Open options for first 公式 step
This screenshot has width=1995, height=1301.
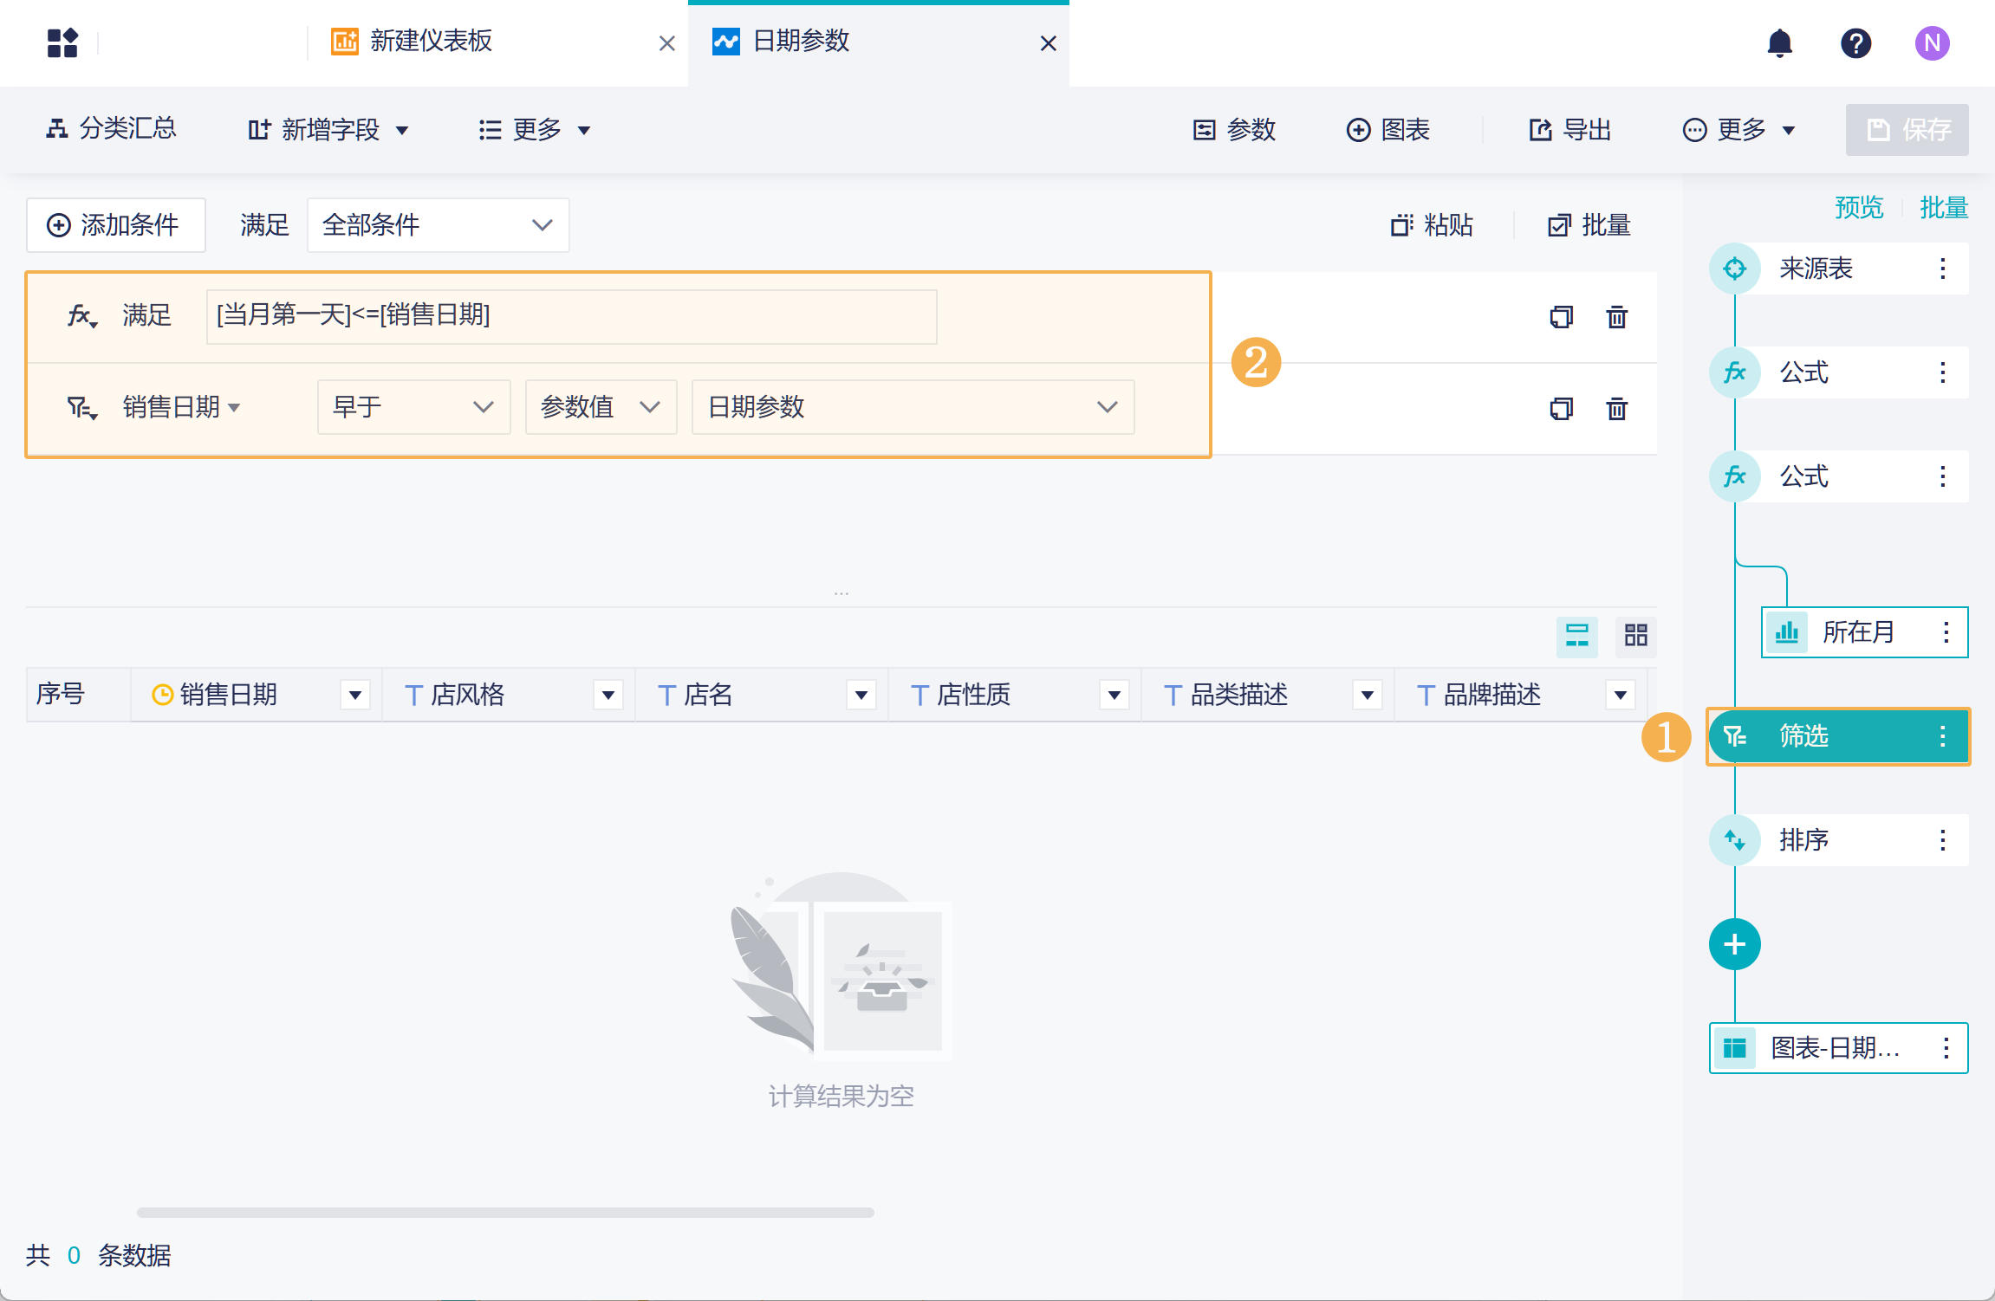(x=1943, y=372)
